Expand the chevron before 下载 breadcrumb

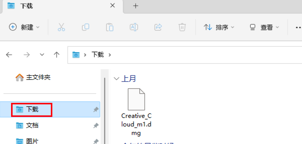pos(85,55)
